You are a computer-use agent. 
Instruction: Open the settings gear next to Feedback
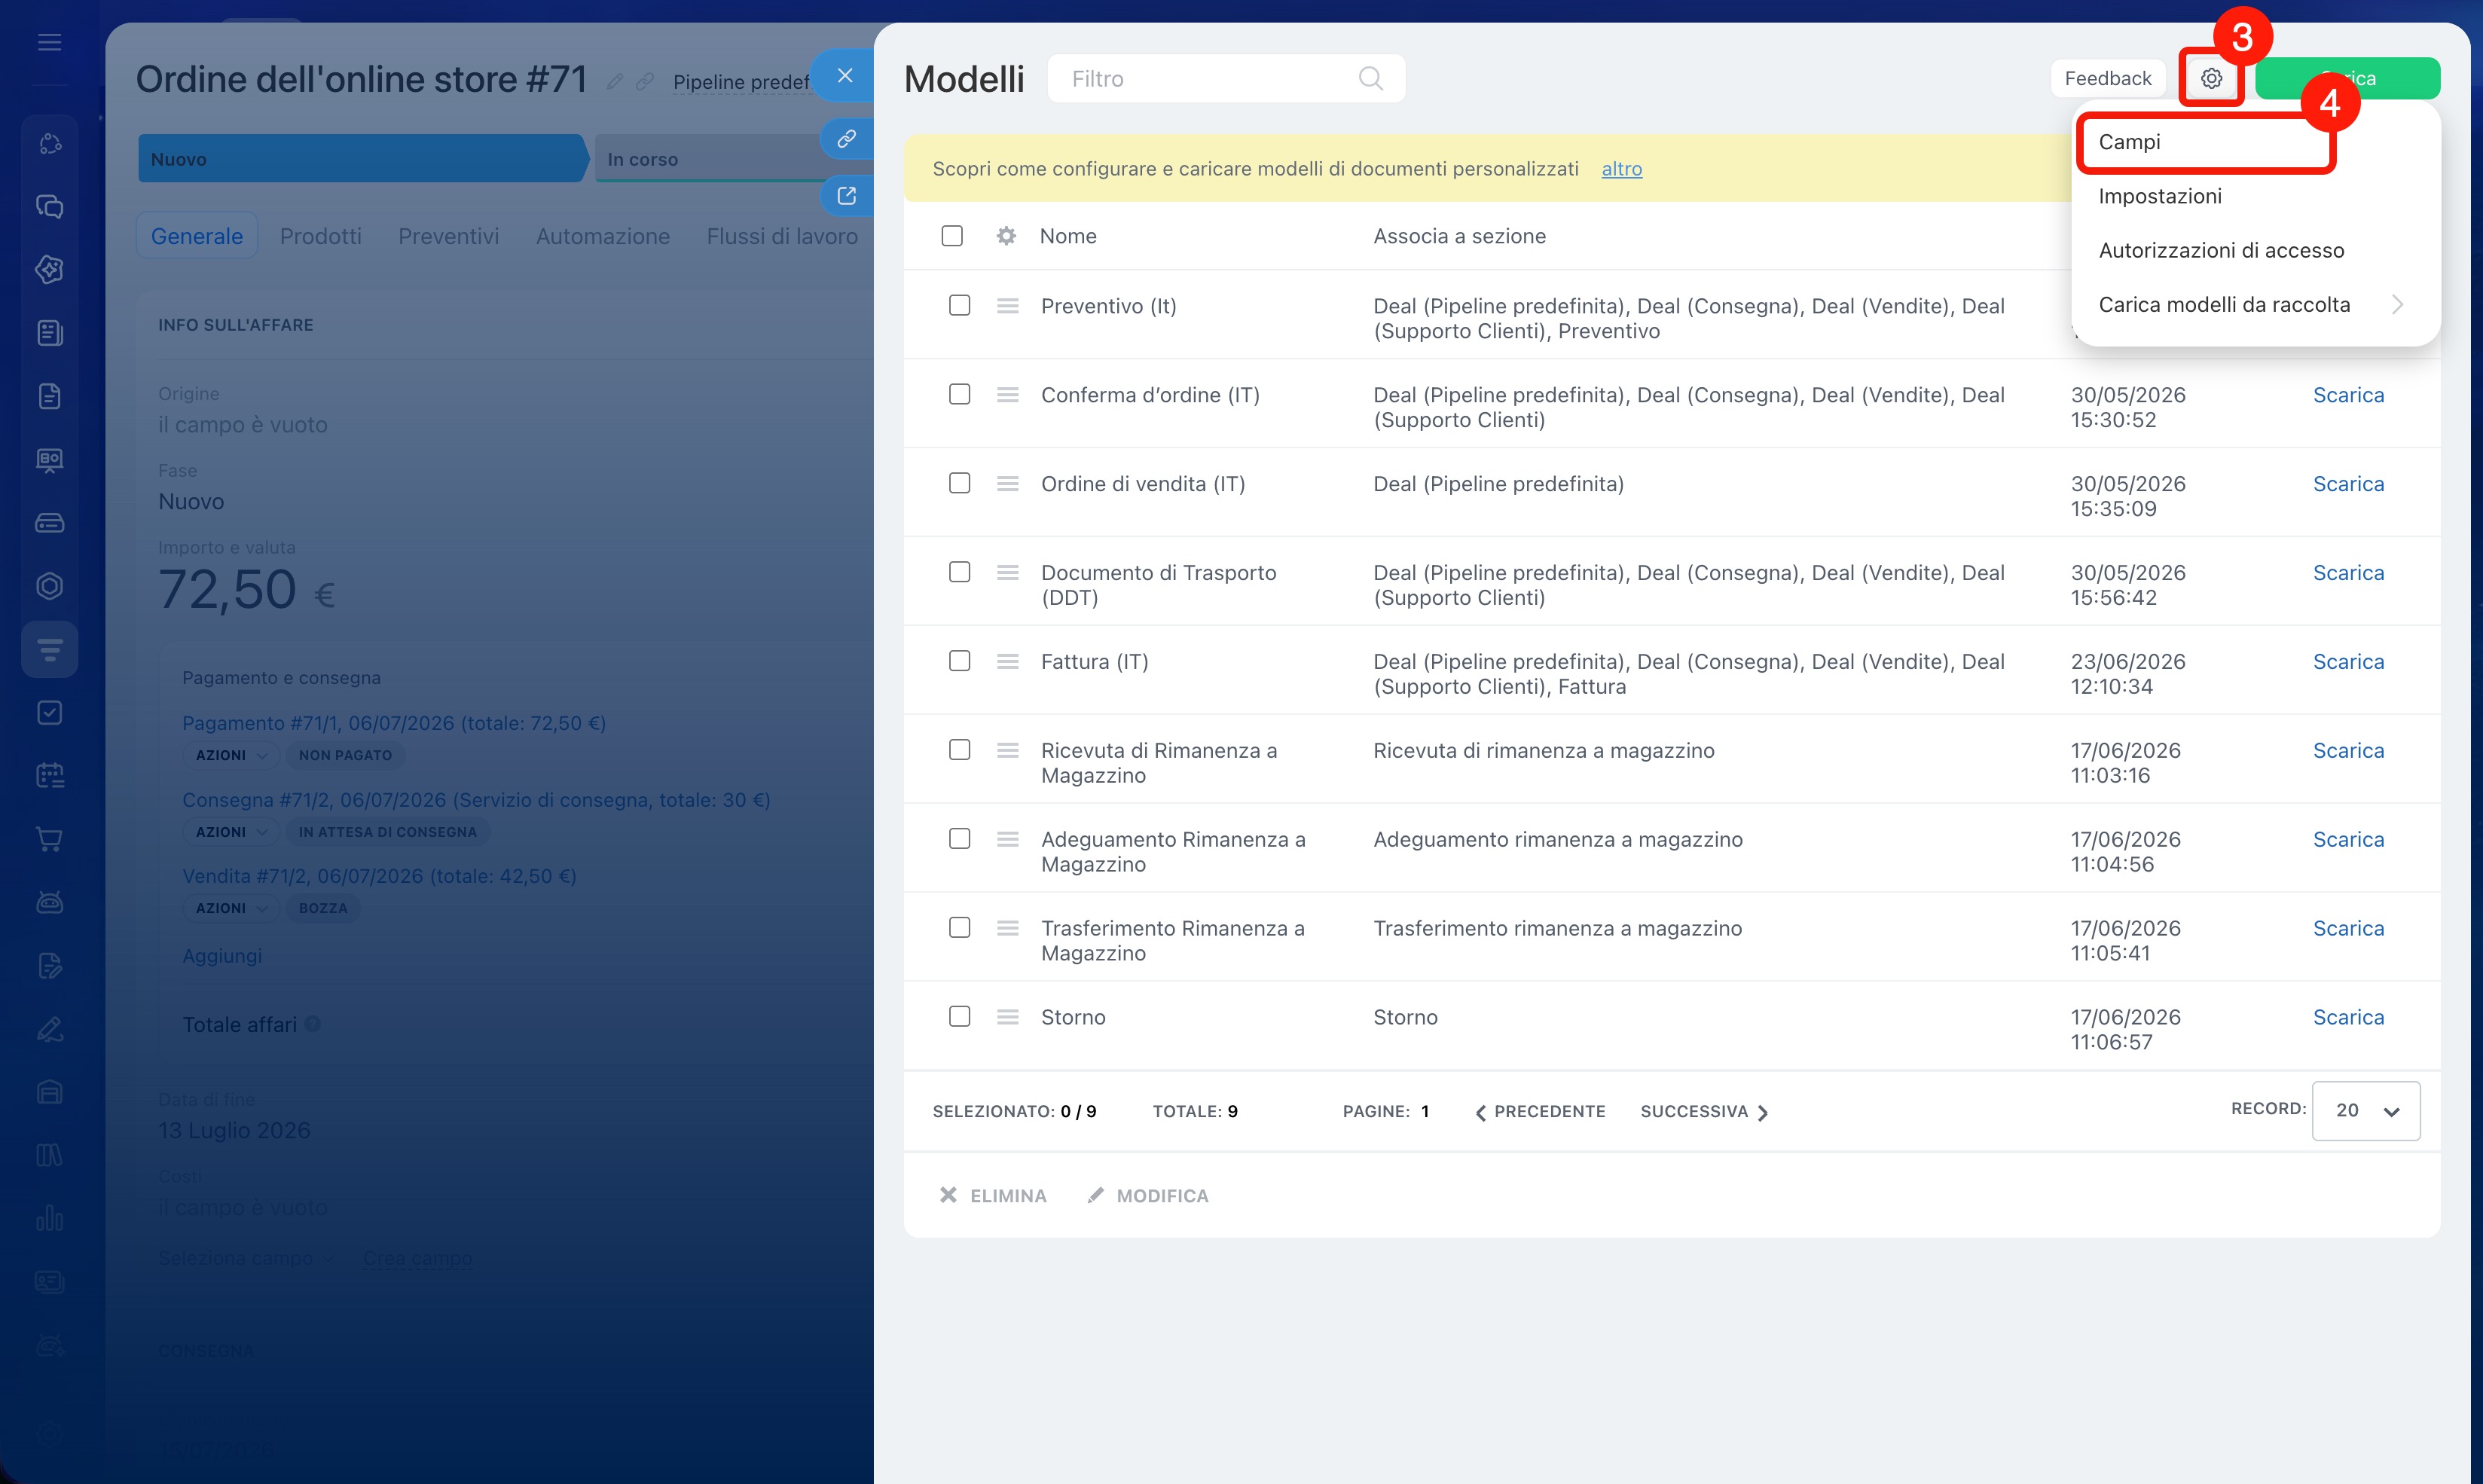(2211, 78)
